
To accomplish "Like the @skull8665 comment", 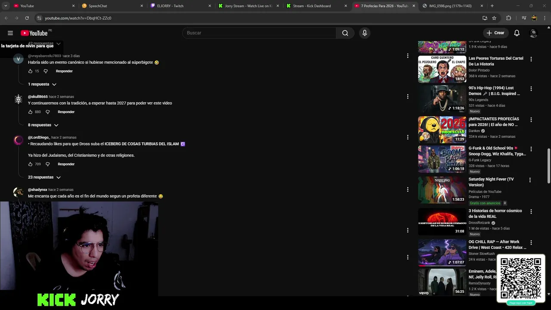I will (x=30, y=112).
